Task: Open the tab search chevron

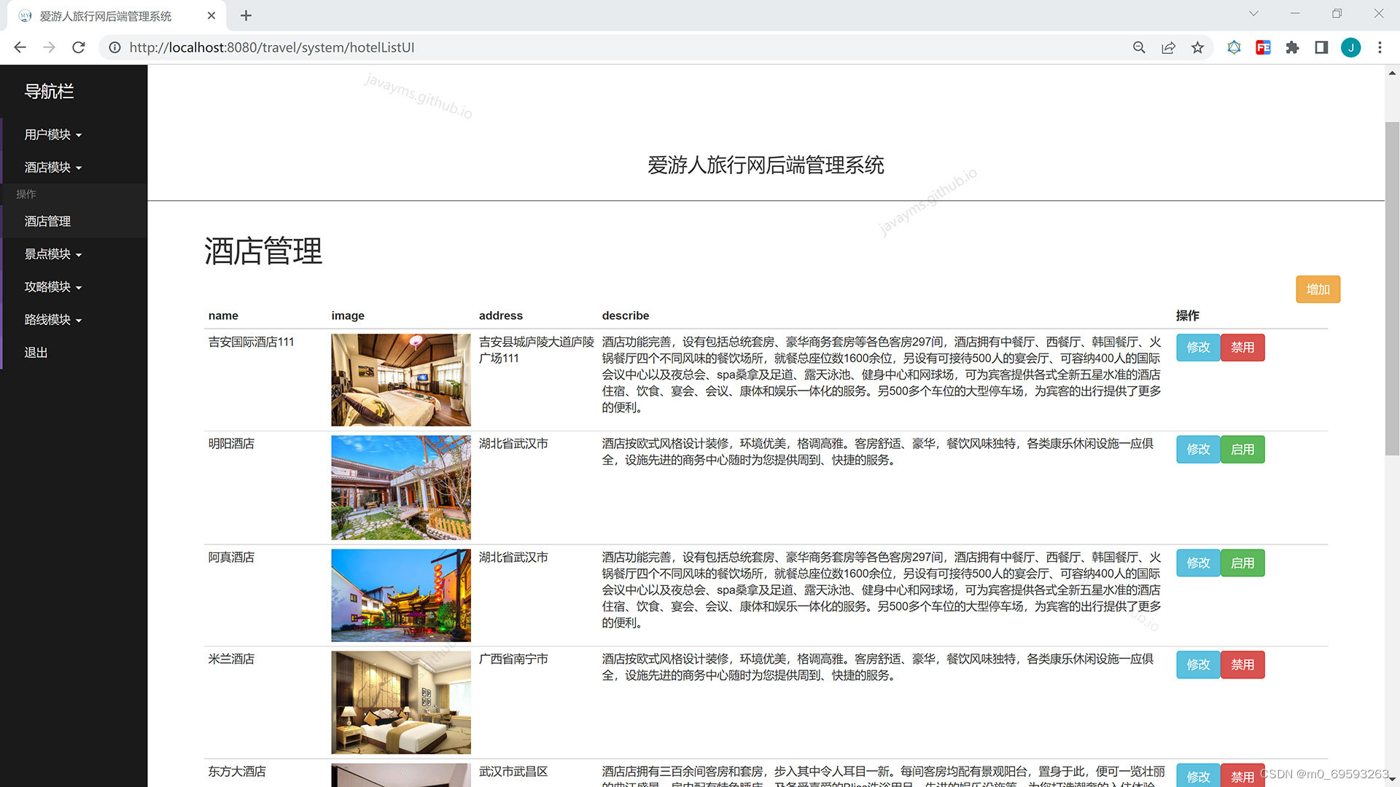Action: pos(1253,14)
